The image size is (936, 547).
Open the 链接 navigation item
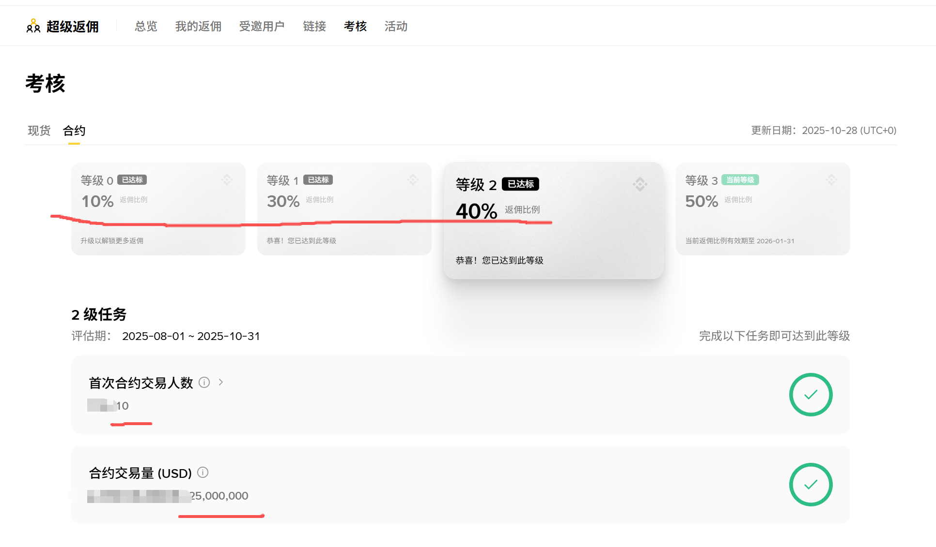tap(314, 27)
